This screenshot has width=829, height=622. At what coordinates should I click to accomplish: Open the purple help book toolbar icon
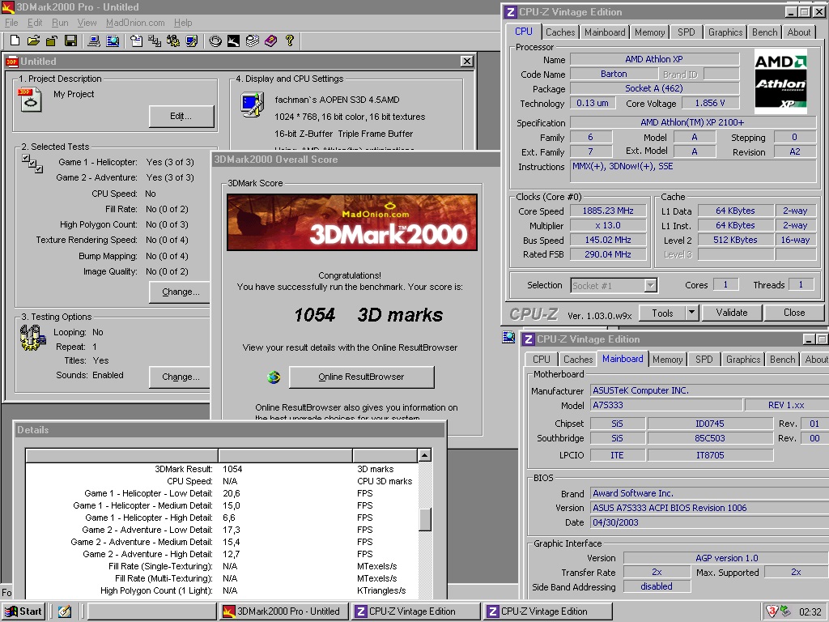point(270,40)
